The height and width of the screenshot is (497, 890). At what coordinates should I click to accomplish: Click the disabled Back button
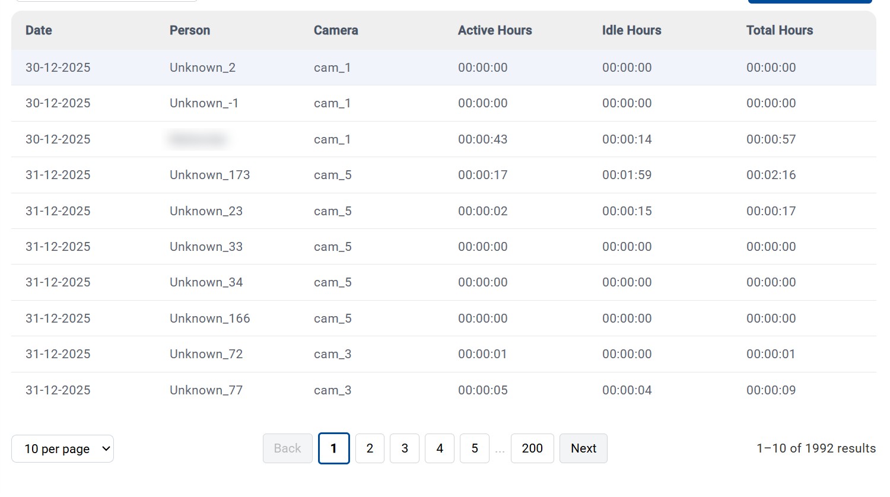288,448
